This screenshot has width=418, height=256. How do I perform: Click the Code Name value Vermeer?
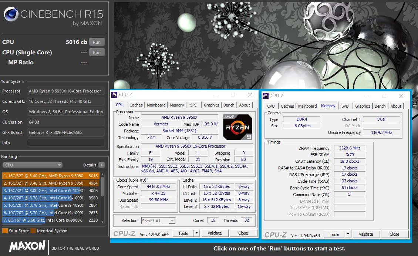pos(161,124)
